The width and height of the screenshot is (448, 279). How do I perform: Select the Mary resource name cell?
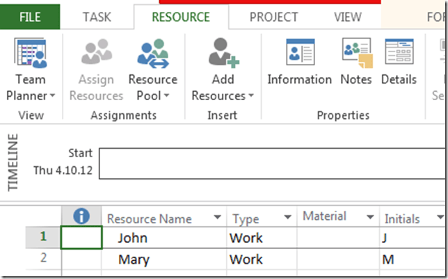click(x=165, y=260)
